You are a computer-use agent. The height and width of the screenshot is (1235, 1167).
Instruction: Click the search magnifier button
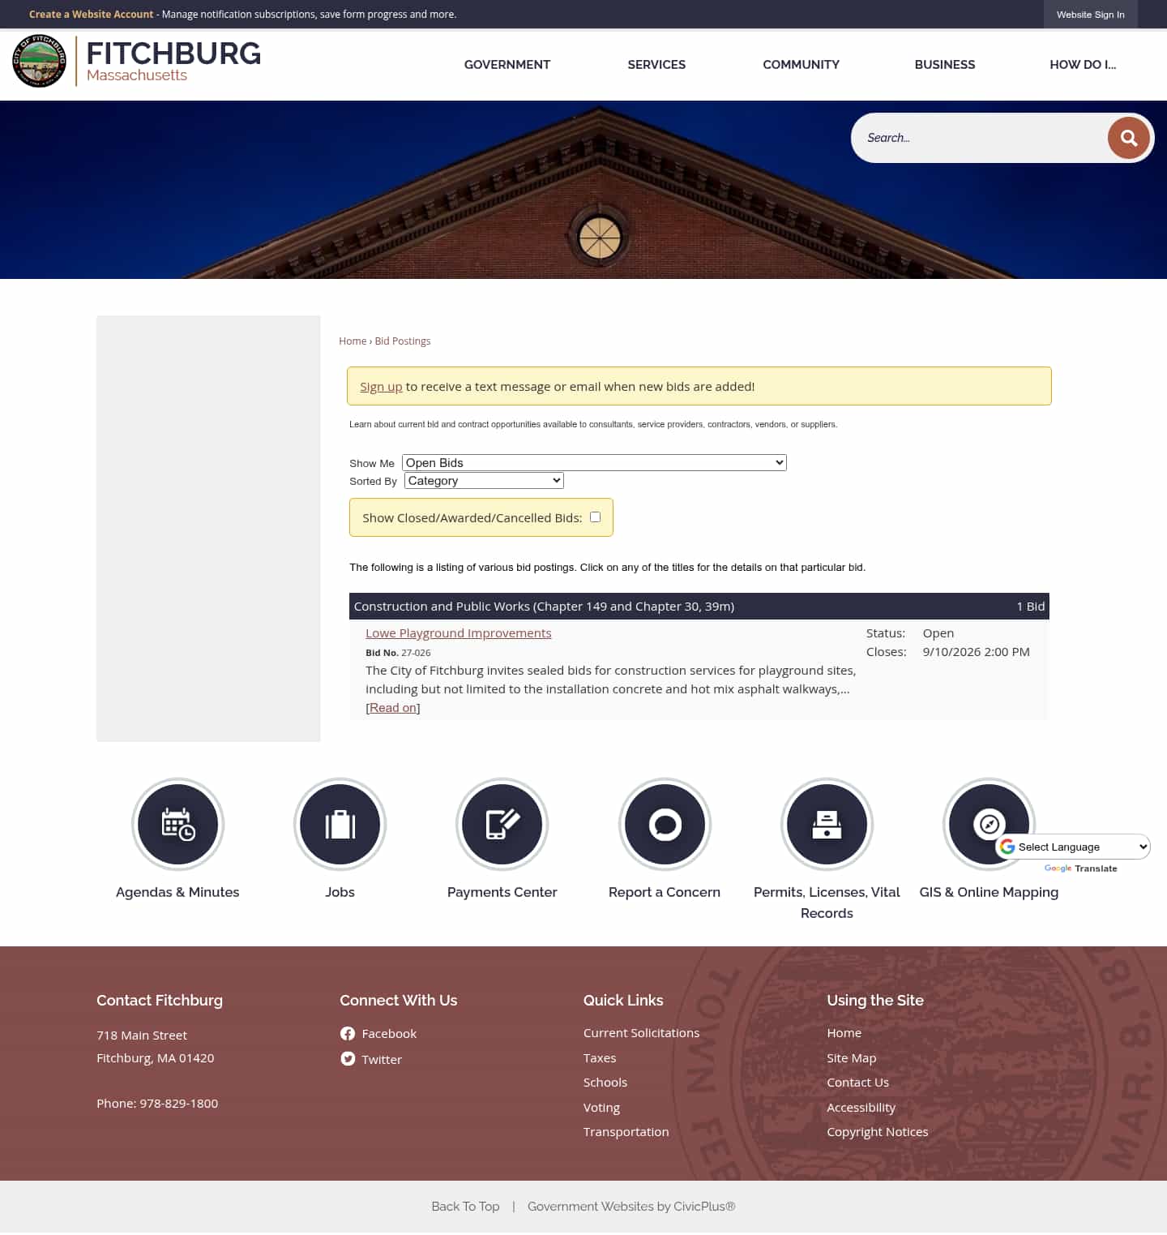[x=1128, y=138]
